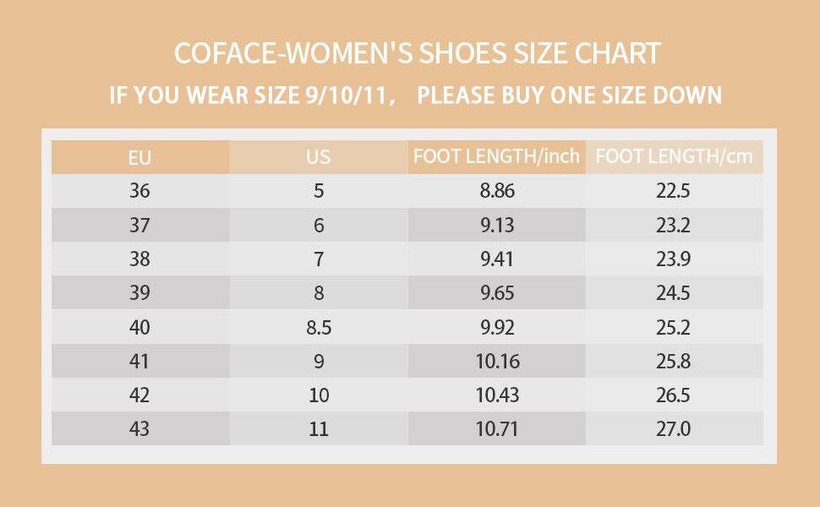The image size is (820, 507).
Task: Click US size 11 cell
Action: coord(319,429)
